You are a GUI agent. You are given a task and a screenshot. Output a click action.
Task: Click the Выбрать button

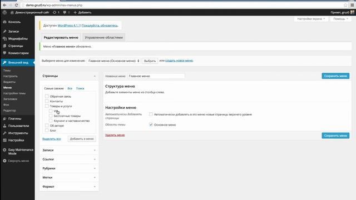(x=150, y=61)
